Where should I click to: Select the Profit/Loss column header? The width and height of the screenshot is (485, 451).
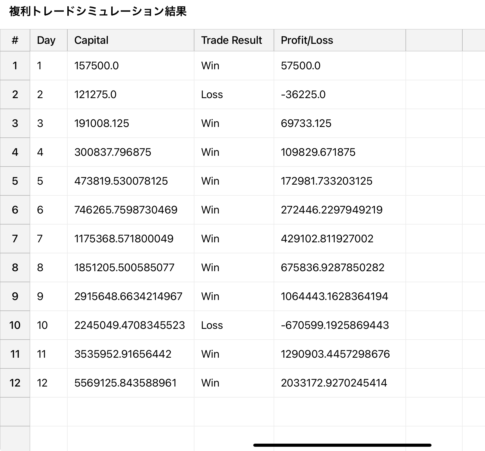(x=307, y=40)
